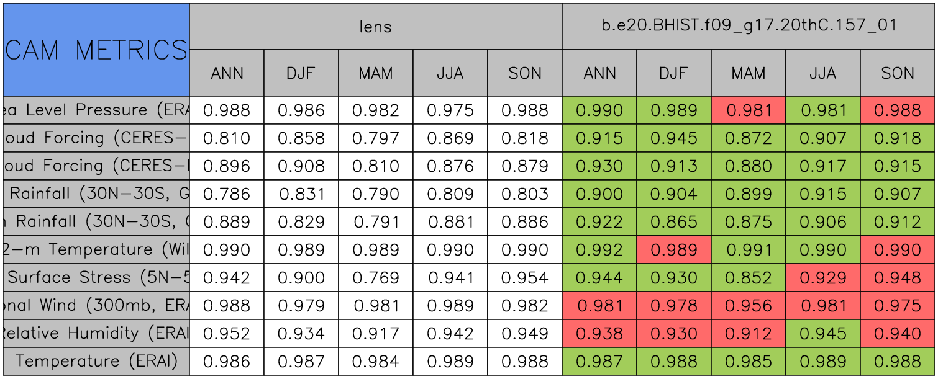This screenshot has height=379, width=938.
Task: Click red cell 0.956 in Zonal Wind row
Action: click(x=749, y=306)
